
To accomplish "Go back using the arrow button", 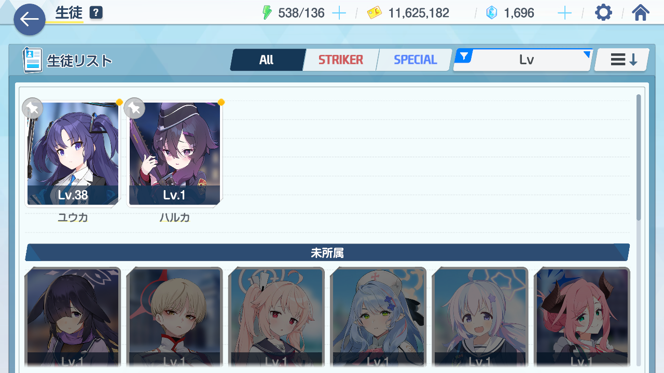I will point(30,20).
